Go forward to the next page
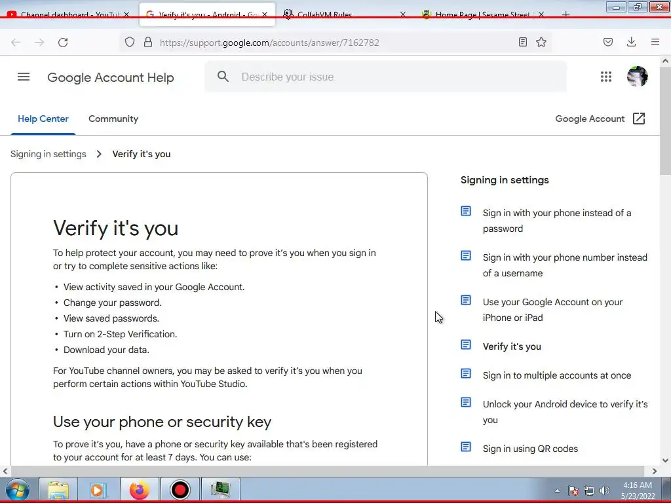This screenshot has width=671, height=503. (x=39, y=43)
